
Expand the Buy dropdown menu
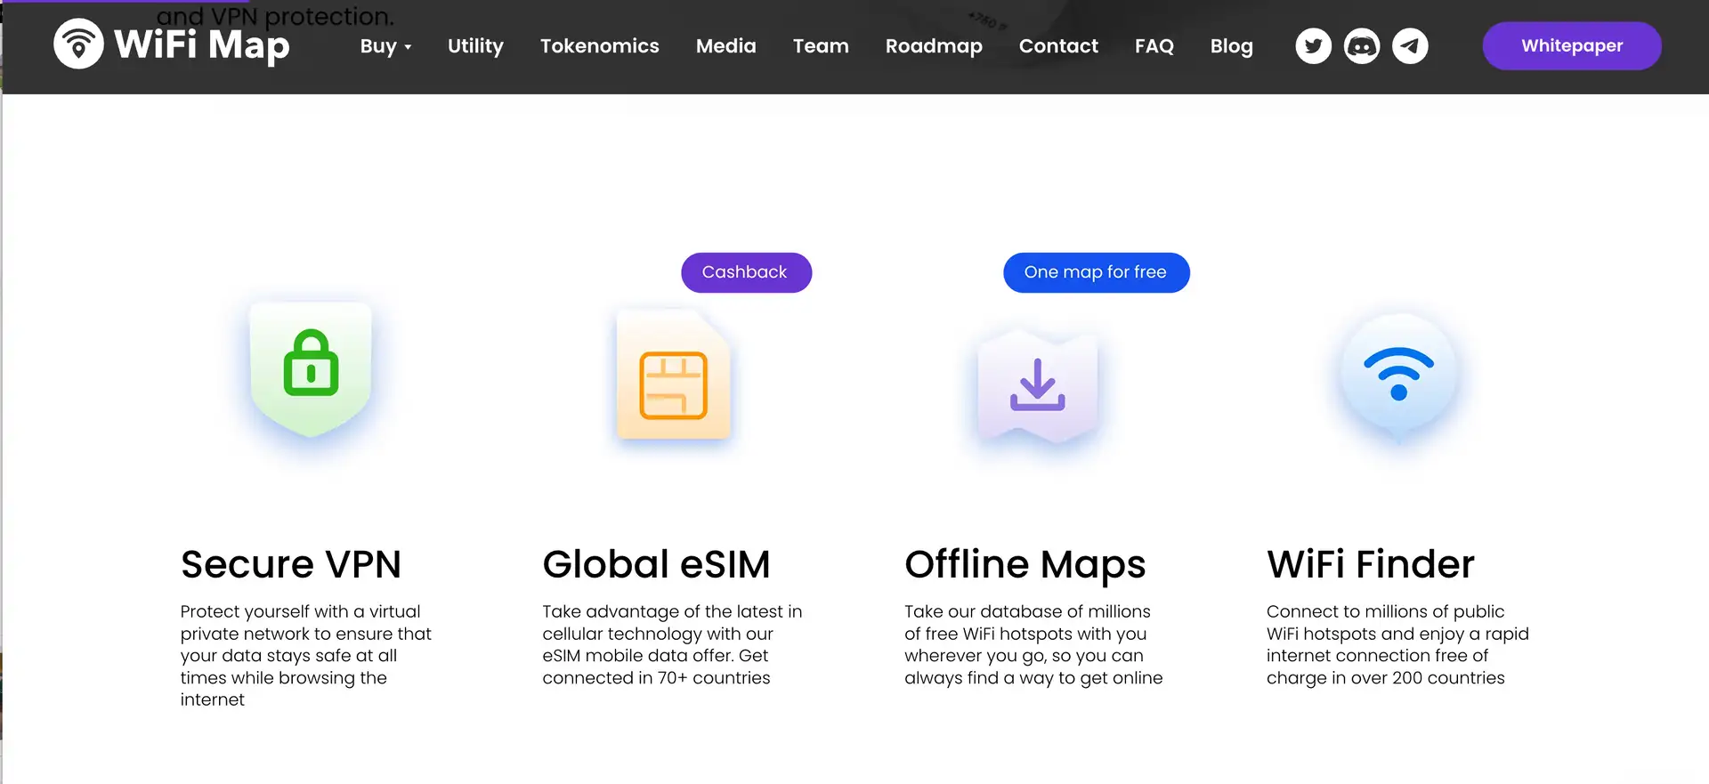click(x=385, y=46)
